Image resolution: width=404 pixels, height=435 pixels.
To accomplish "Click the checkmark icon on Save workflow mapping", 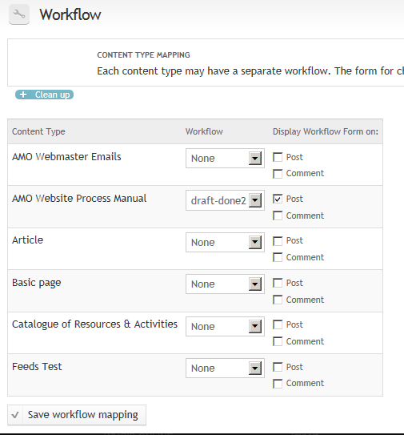I will (x=15, y=415).
